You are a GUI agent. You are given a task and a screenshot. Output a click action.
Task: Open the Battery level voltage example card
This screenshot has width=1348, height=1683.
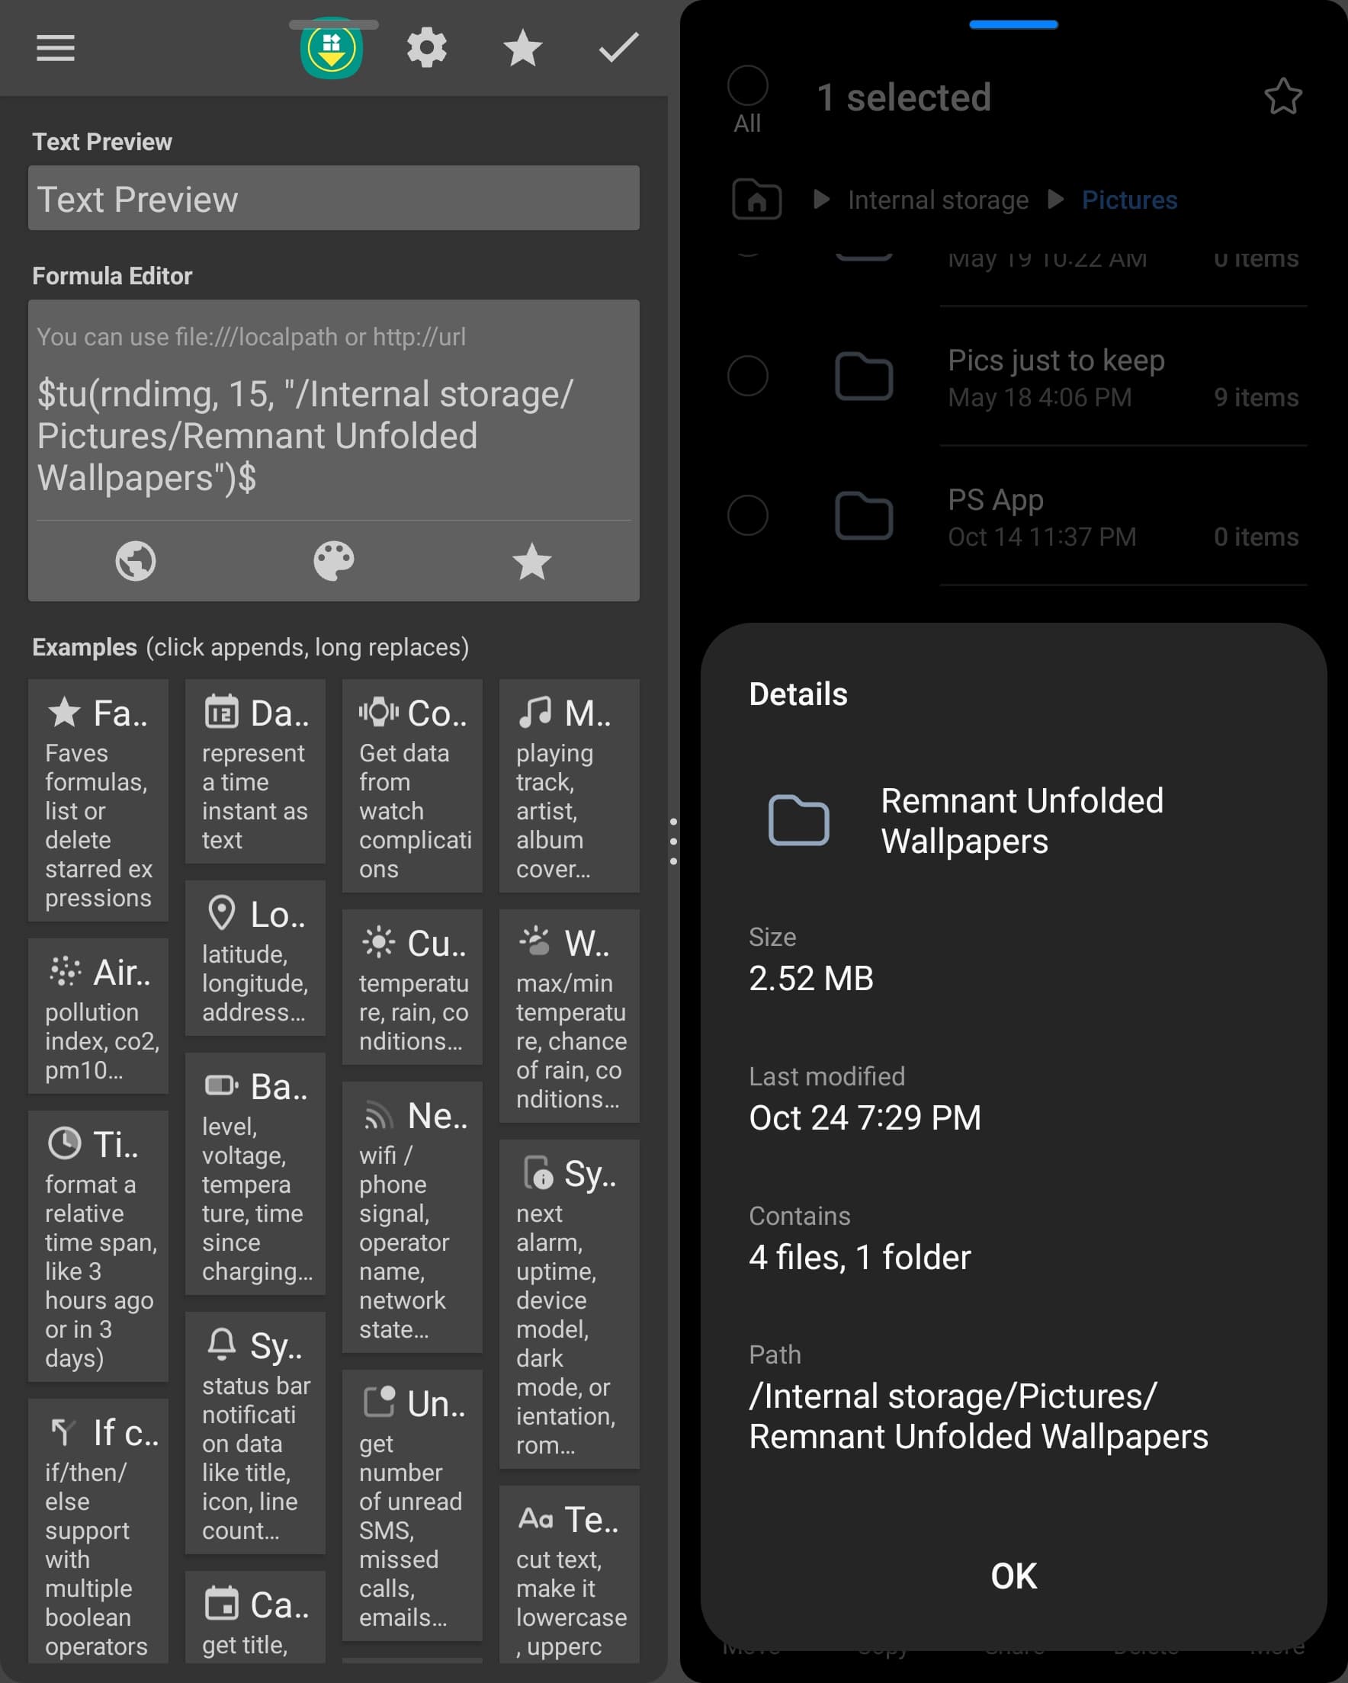pyautogui.click(x=255, y=1174)
